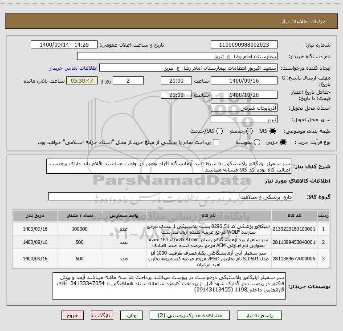This screenshot has width=343, height=331.
Task: Click the response deadline hour 20:00 field
Action: pos(176,81)
